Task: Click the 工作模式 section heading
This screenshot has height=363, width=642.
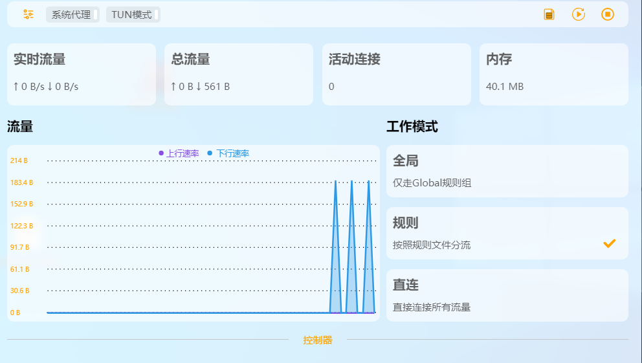Action: [x=412, y=126]
